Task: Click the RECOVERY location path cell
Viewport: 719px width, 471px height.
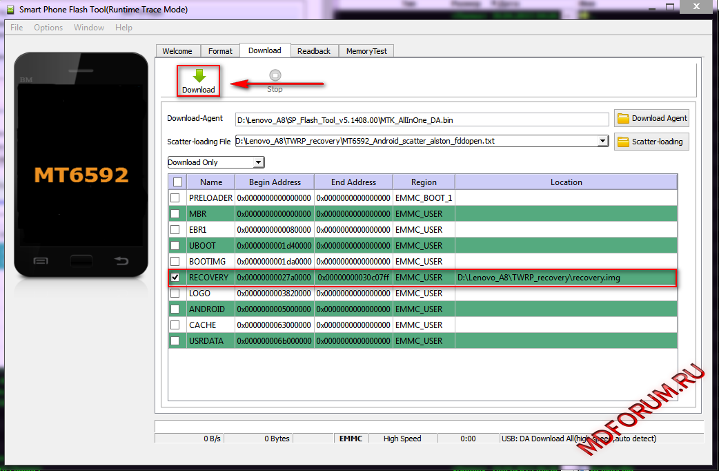Action: pyautogui.click(x=565, y=278)
